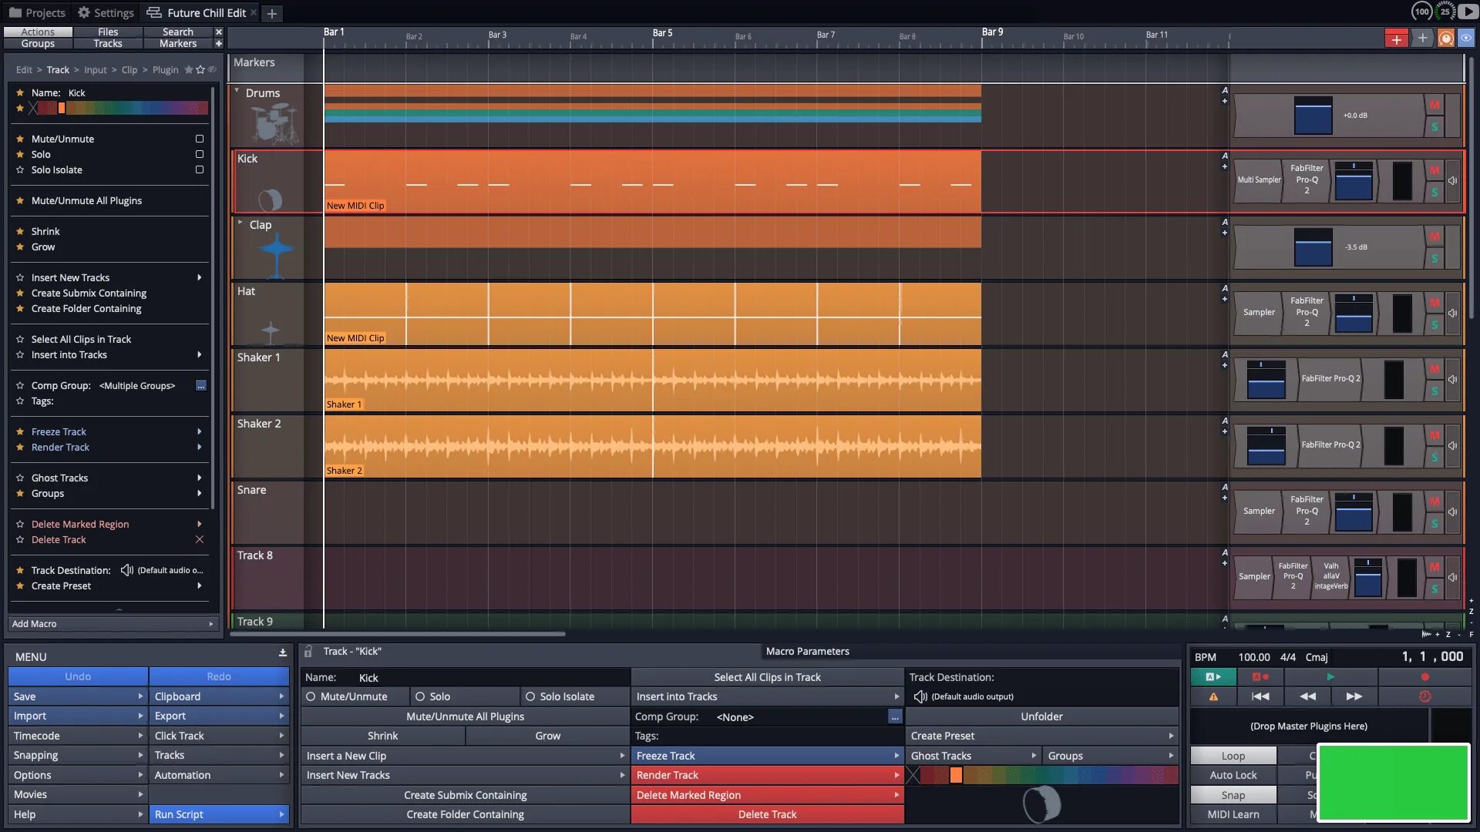Click the return-to-start transport button
This screenshot has height=832, width=1480.
click(1260, 696)
